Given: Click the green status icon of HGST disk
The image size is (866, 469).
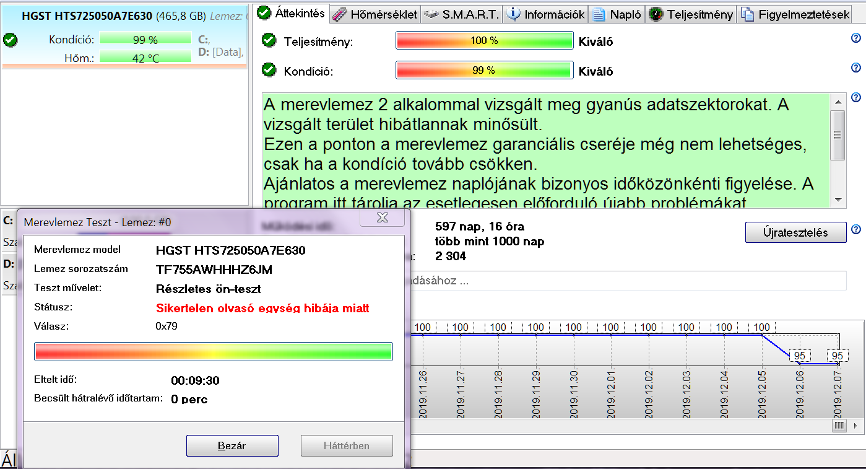Looking at the screenshot, I should (x=10, y=40).
